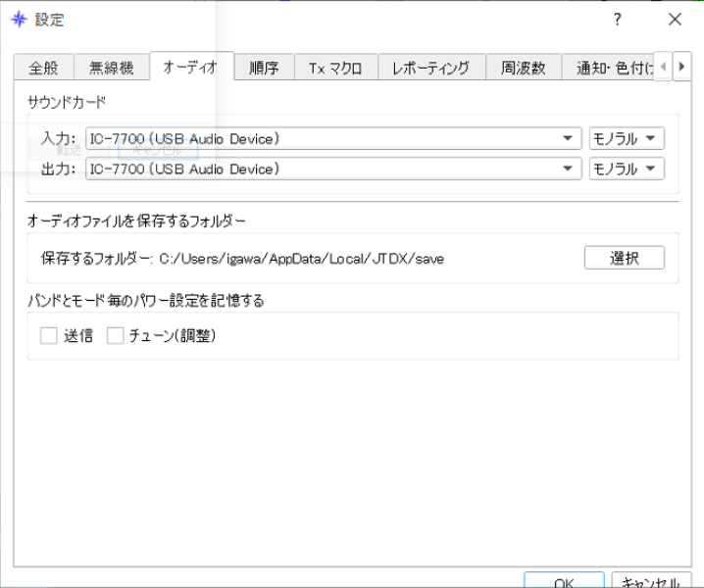Click the JTDX star icon in title bar
704x588 pixels.
19,20
